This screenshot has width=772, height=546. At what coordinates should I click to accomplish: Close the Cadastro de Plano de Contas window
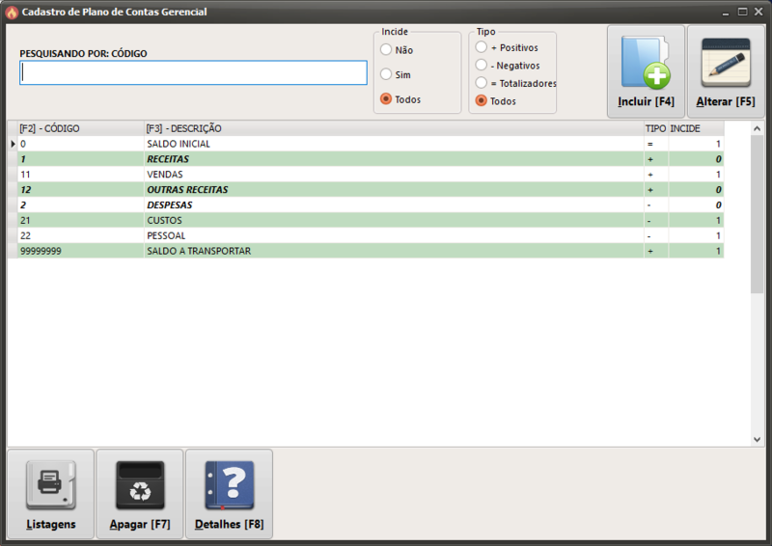758,12
